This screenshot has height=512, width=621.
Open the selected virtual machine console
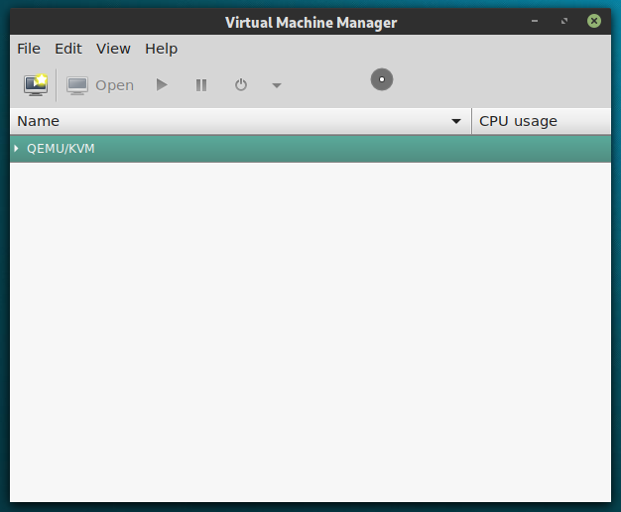tap(100, 85)
